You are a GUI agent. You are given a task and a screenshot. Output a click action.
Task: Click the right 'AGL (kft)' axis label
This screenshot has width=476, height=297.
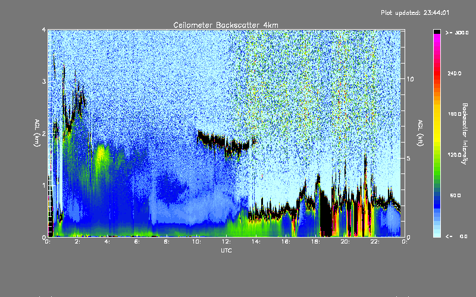[420, 133]
